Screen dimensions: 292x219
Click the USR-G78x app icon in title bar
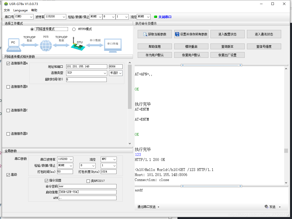click(6, 4)
